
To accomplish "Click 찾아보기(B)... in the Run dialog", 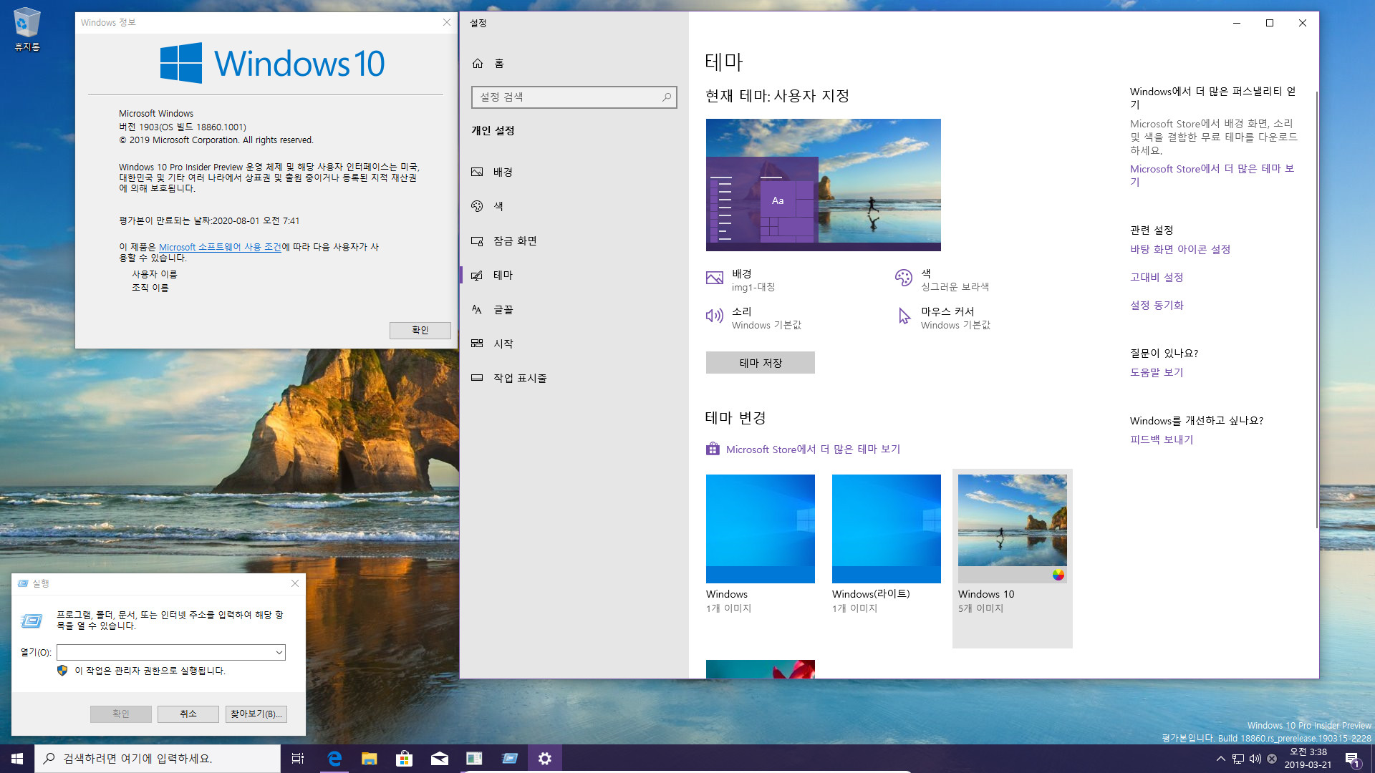I will click(256, 714).
